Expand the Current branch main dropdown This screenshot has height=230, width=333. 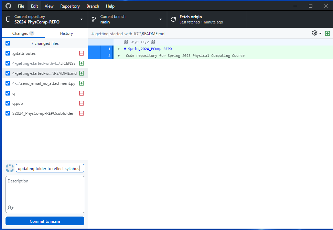[x=127, y=19]
